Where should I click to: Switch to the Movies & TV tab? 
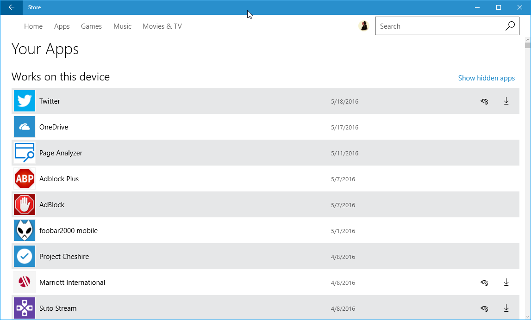(162, 26)
